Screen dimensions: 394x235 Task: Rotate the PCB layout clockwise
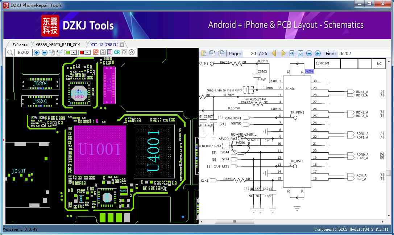tap(52, 52)
